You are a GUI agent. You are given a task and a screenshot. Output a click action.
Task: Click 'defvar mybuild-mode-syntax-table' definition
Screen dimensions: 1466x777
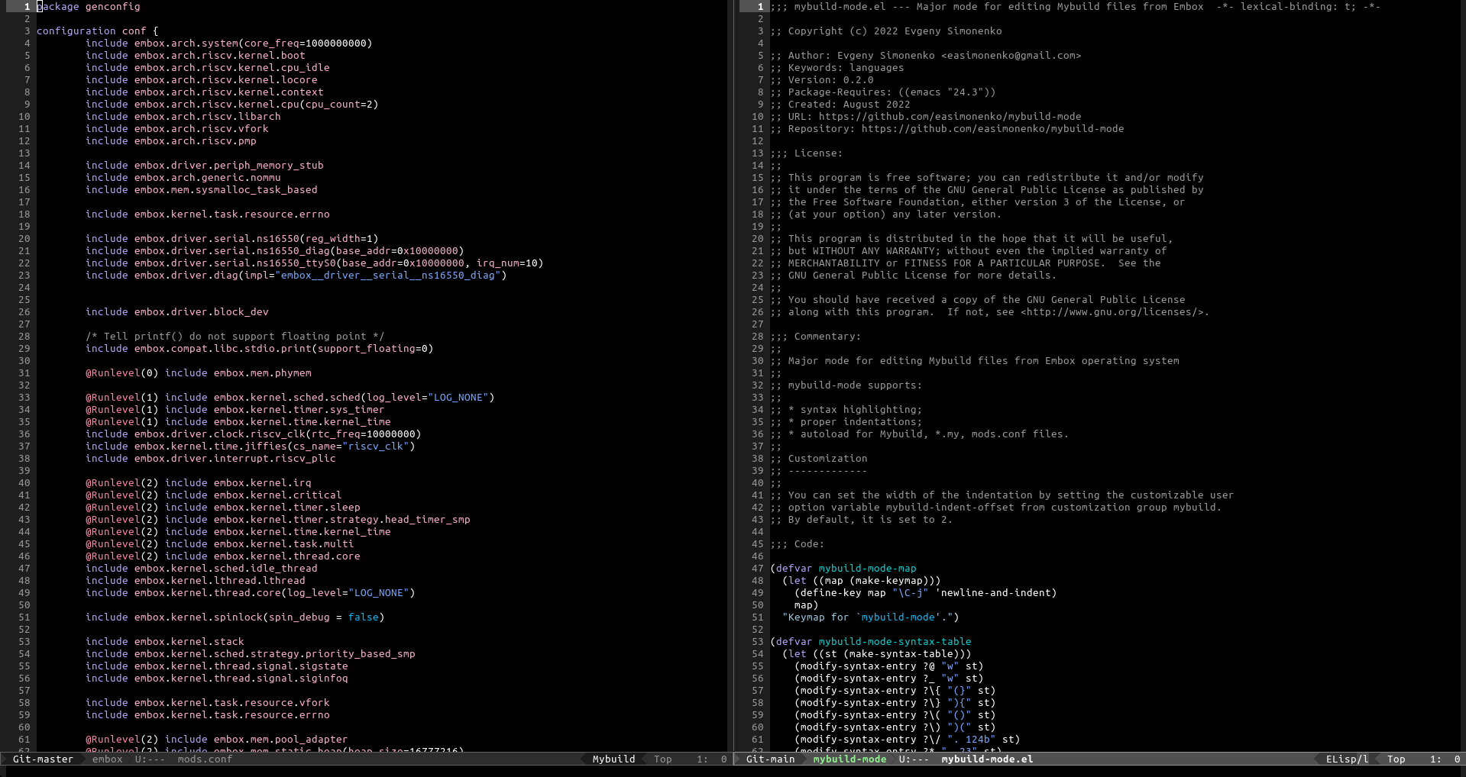coord(871,642)
